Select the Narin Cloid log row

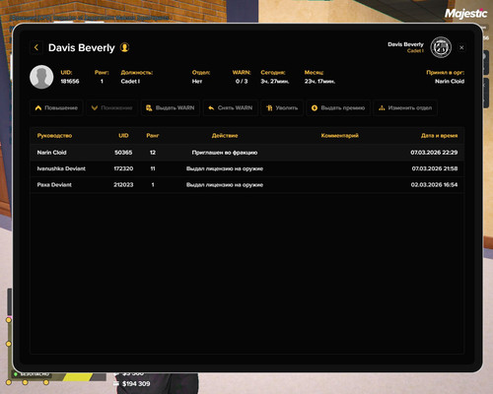click(x=247, y=153)
